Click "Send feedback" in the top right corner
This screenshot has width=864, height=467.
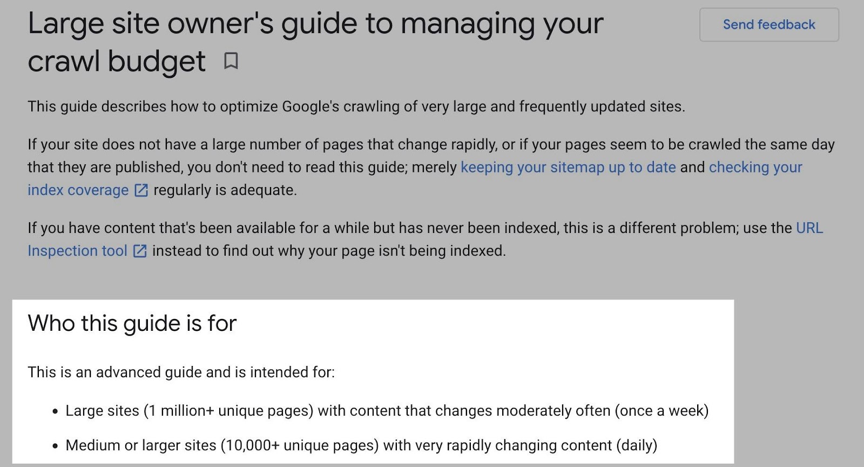pos(768,24)
